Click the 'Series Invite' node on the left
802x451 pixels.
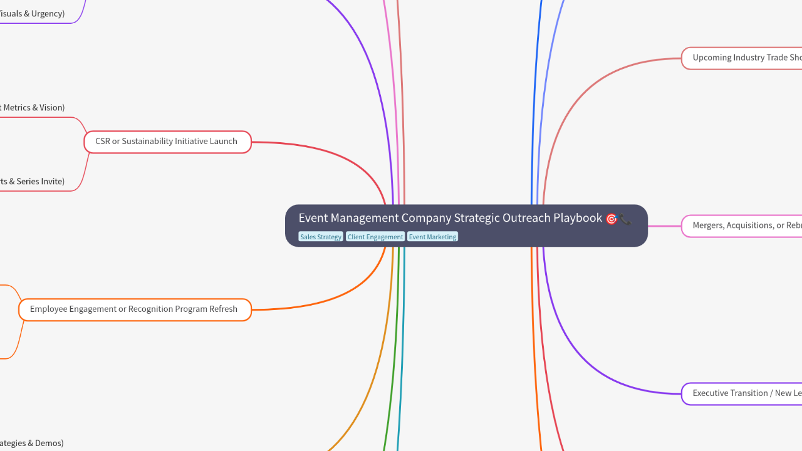point(33,181)
